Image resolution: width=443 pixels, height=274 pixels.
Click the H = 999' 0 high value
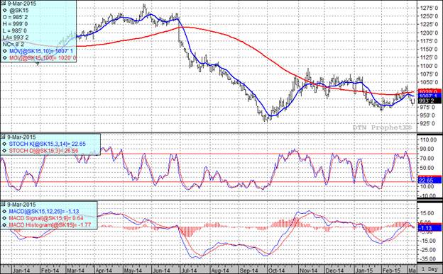[15, 24]
